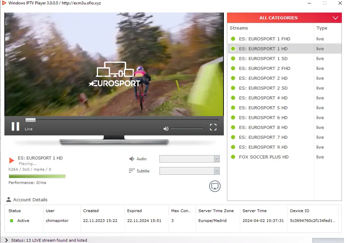348x243 pixels.
Task: Select ES: EUROSPORT 7 HD stream
Action: click(x=285, y=137)
